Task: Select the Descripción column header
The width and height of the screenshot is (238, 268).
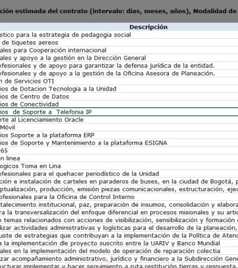Action: coord(119,27)
